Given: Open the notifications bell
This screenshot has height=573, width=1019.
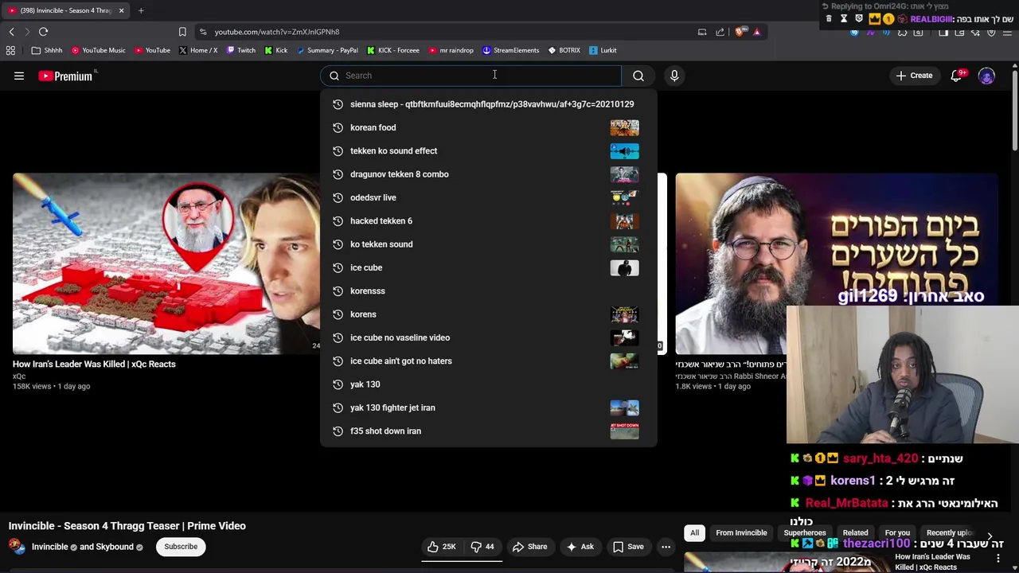Looking at the screenshot, I should point(957,76).
